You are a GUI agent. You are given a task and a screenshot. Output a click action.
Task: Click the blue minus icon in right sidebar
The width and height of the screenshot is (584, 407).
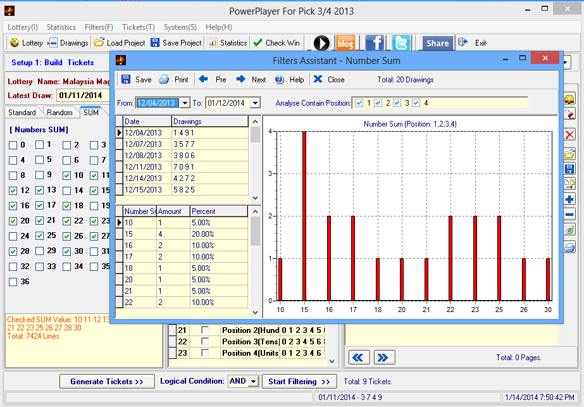click(x=569, y=215)
